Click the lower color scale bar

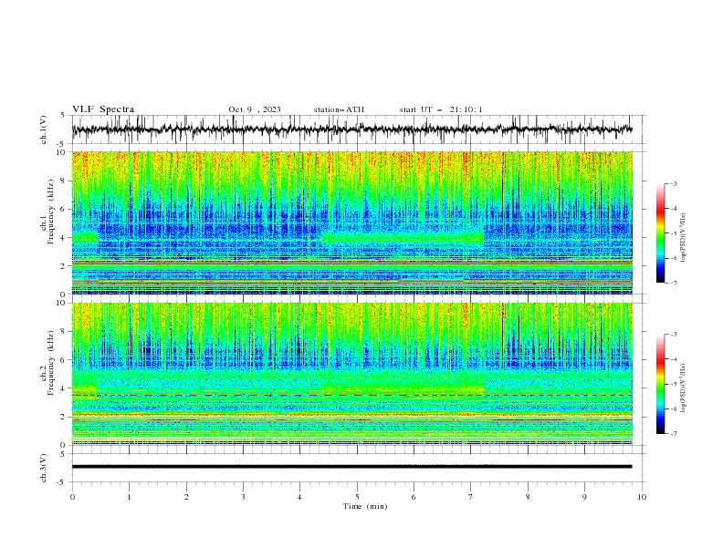(x=660, y=384)
